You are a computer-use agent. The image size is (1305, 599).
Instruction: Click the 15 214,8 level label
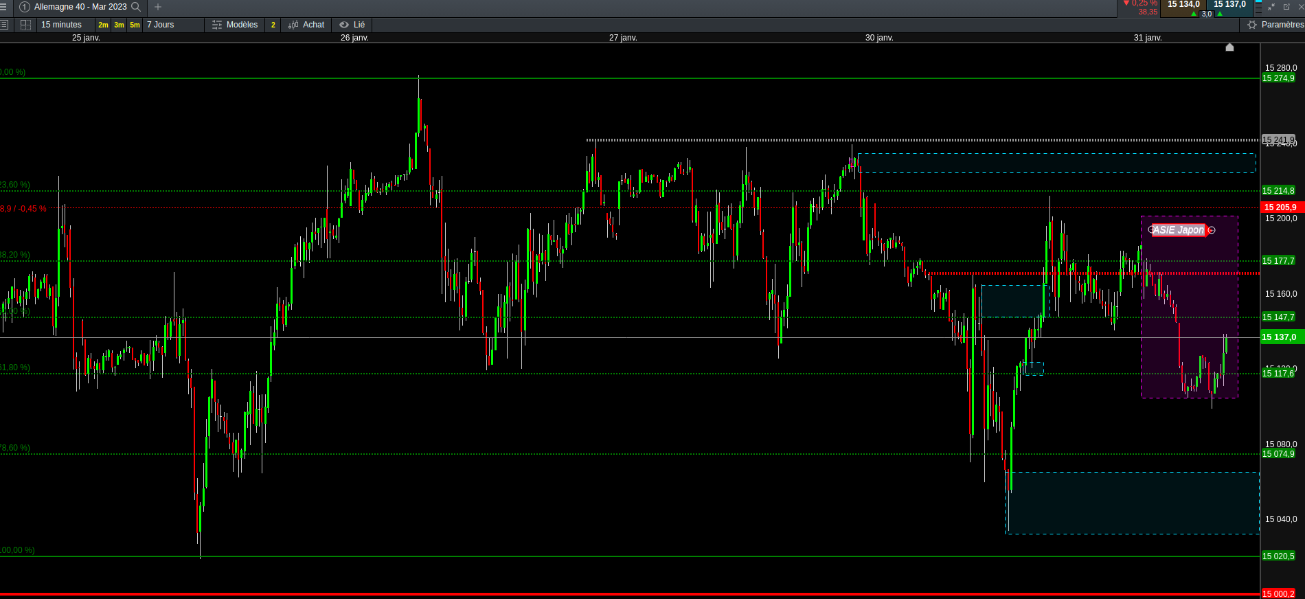click(x=1278, y=191)
